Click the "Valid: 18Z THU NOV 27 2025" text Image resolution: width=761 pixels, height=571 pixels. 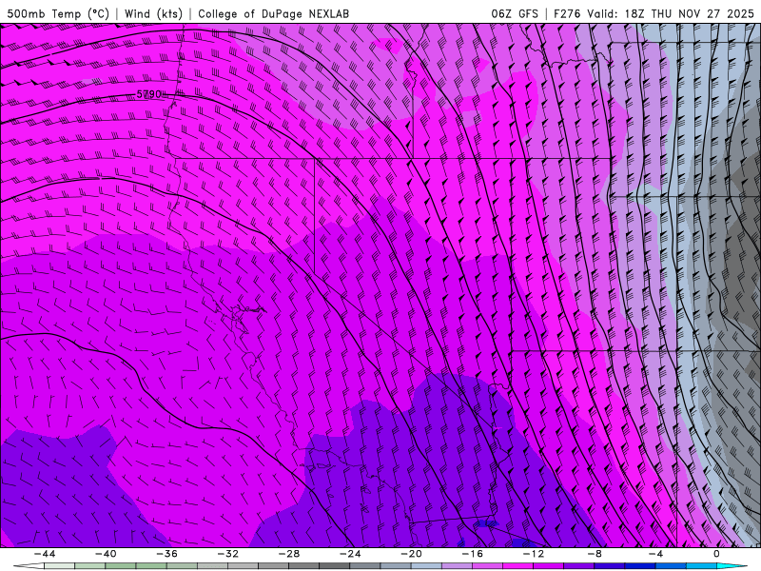point(671,13)
